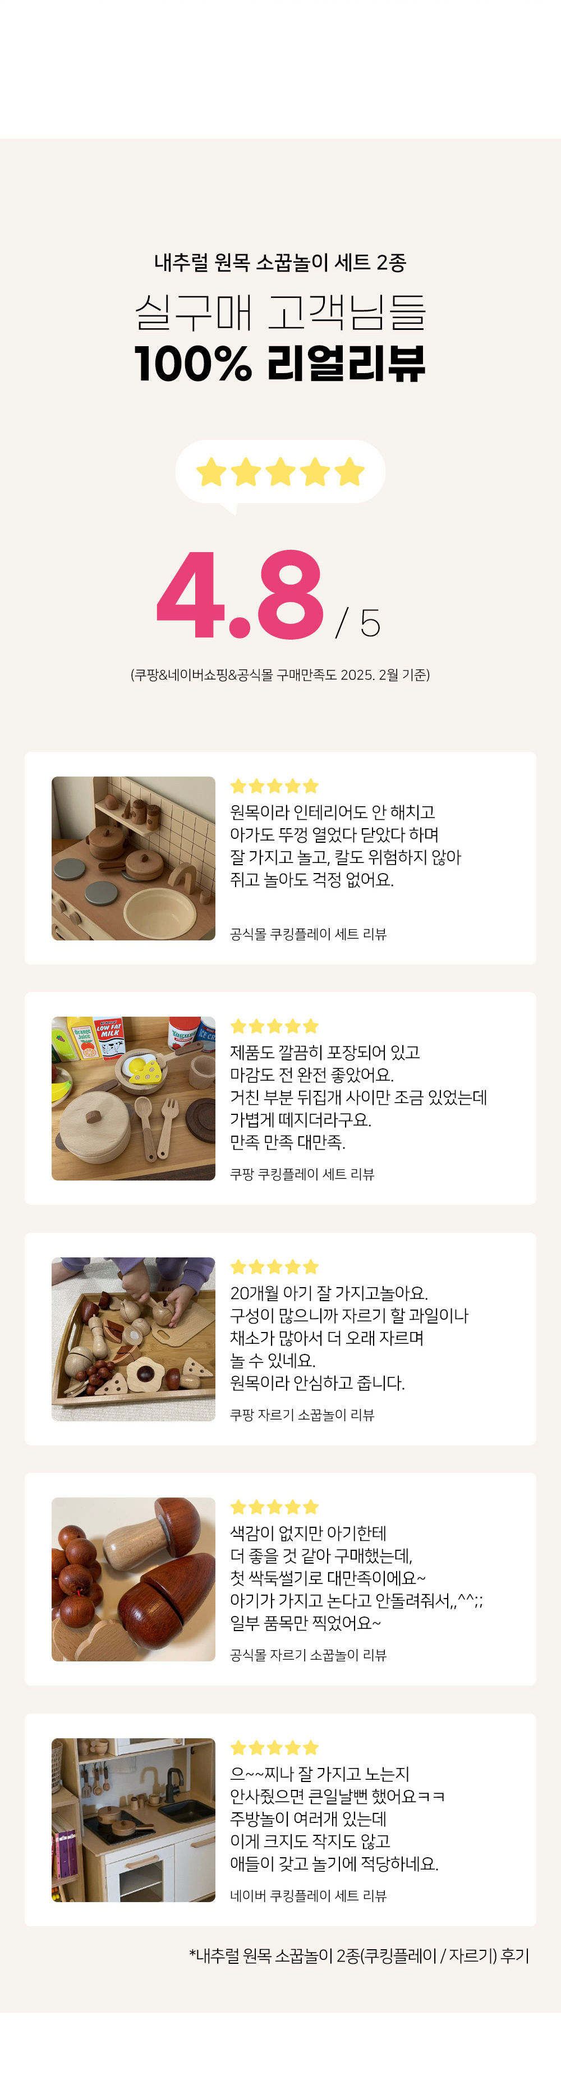Viewport: 561px width, 2094px height.
Task: Open the wooden pot and milk carton photo
Action: tap(134, 1098)
